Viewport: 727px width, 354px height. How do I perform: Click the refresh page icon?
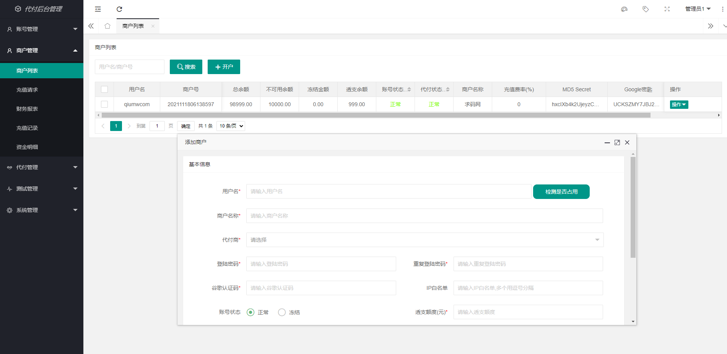point(119,9)
